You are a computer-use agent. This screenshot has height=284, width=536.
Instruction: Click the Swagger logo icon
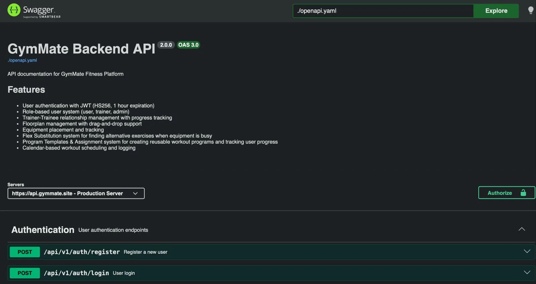pyautogui.click(x=14, y=10)
